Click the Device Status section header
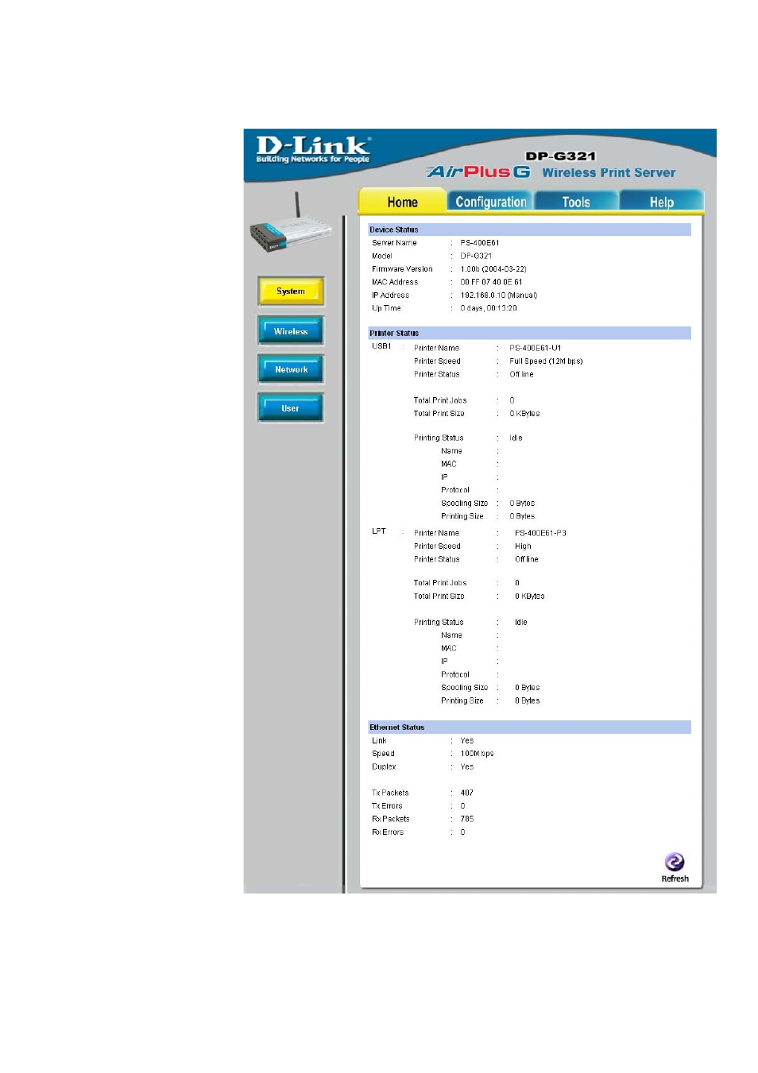Viewport: 758px width, 1073px height. coord(530,230)
